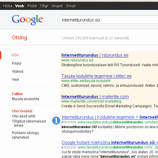Click the Google logo

(x=27, y=20)
